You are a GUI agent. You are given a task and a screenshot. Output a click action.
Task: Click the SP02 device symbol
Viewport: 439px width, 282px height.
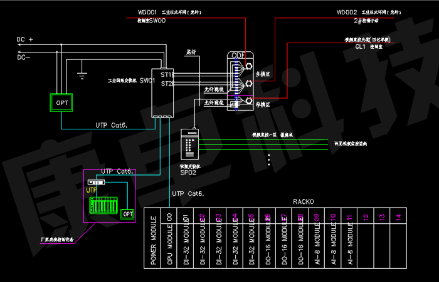pyautogui.click(x=189, y=147)
